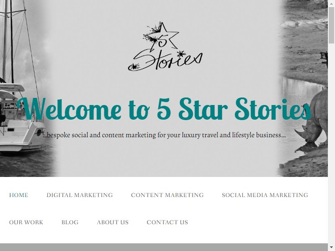Open the About Us page

[x=113, y=223]
